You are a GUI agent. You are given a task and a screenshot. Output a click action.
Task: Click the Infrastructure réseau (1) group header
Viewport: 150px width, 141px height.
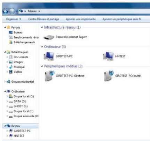pos(62,27)
